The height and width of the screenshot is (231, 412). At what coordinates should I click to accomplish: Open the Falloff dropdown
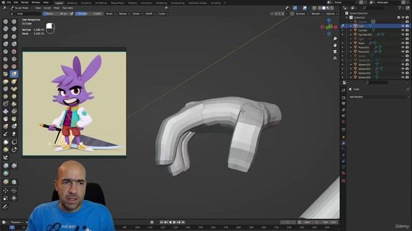click(x=150, y=13)
